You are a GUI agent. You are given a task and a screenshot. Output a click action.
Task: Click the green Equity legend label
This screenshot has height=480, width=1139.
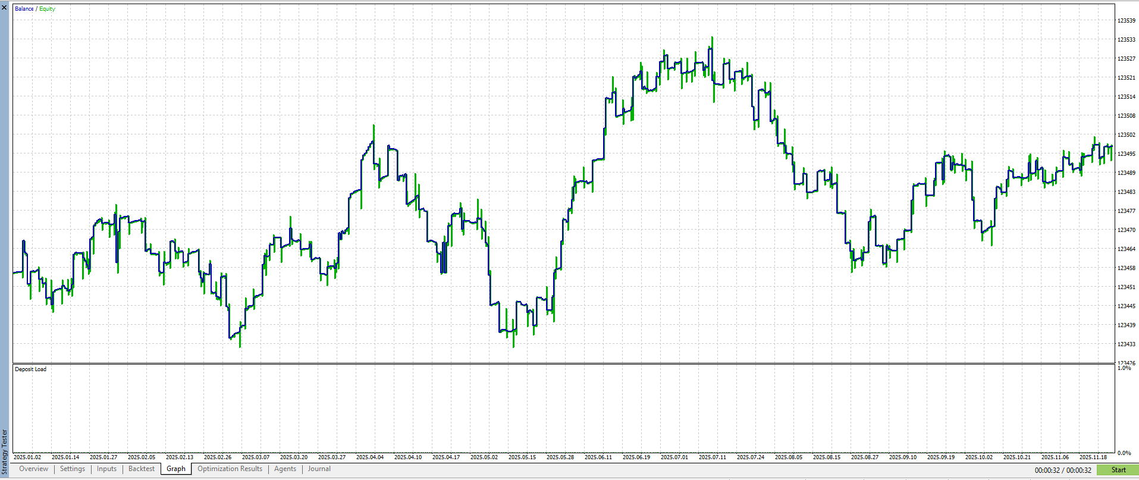[x=48, y=9]
